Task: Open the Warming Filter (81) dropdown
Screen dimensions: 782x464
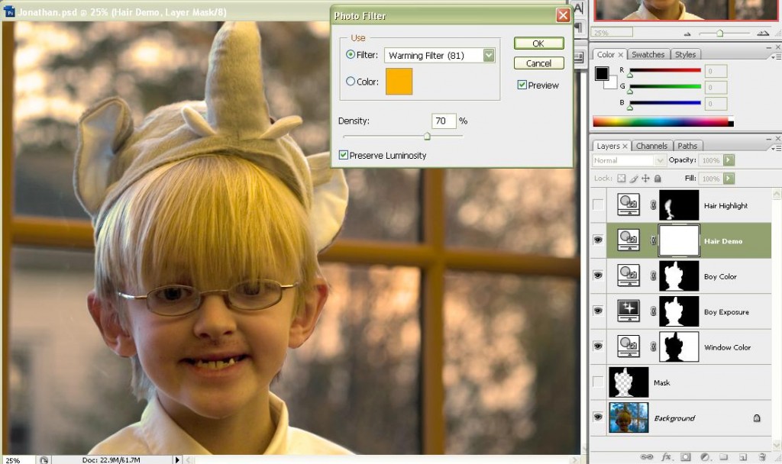Action: click(x=489, y=55)
